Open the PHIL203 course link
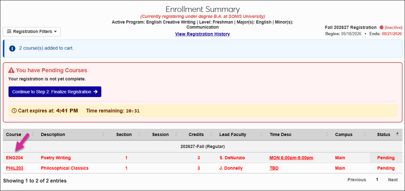Screen dimensions: 405x191 (x=14, y=168)
